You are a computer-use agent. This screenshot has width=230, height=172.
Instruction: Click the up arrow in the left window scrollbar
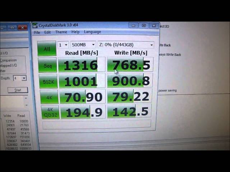(26, 98)
